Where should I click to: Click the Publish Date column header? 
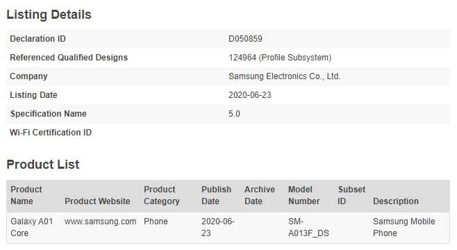pyautogui.click(x=216, y=195)
